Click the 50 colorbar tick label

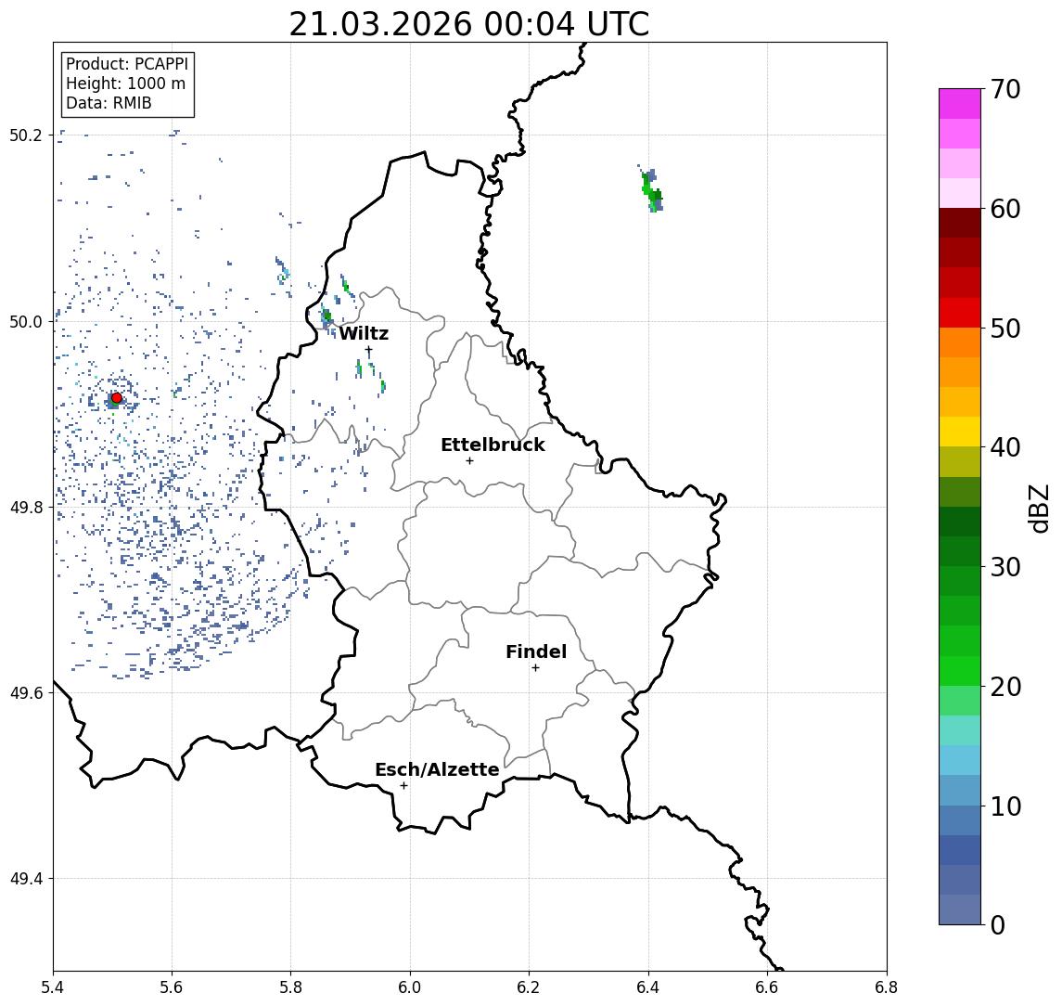(x=1005, y=329)
